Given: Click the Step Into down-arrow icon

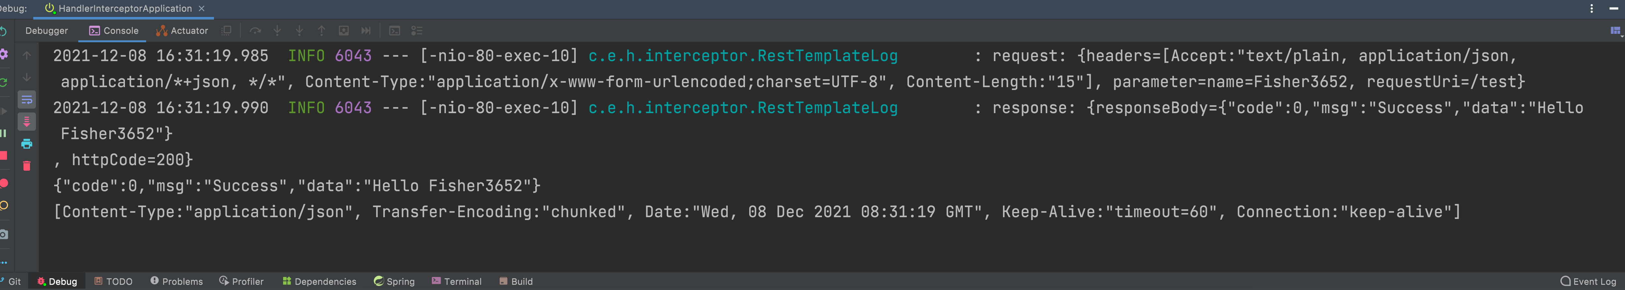Looking at the screenshot, I should coord(278,30).
